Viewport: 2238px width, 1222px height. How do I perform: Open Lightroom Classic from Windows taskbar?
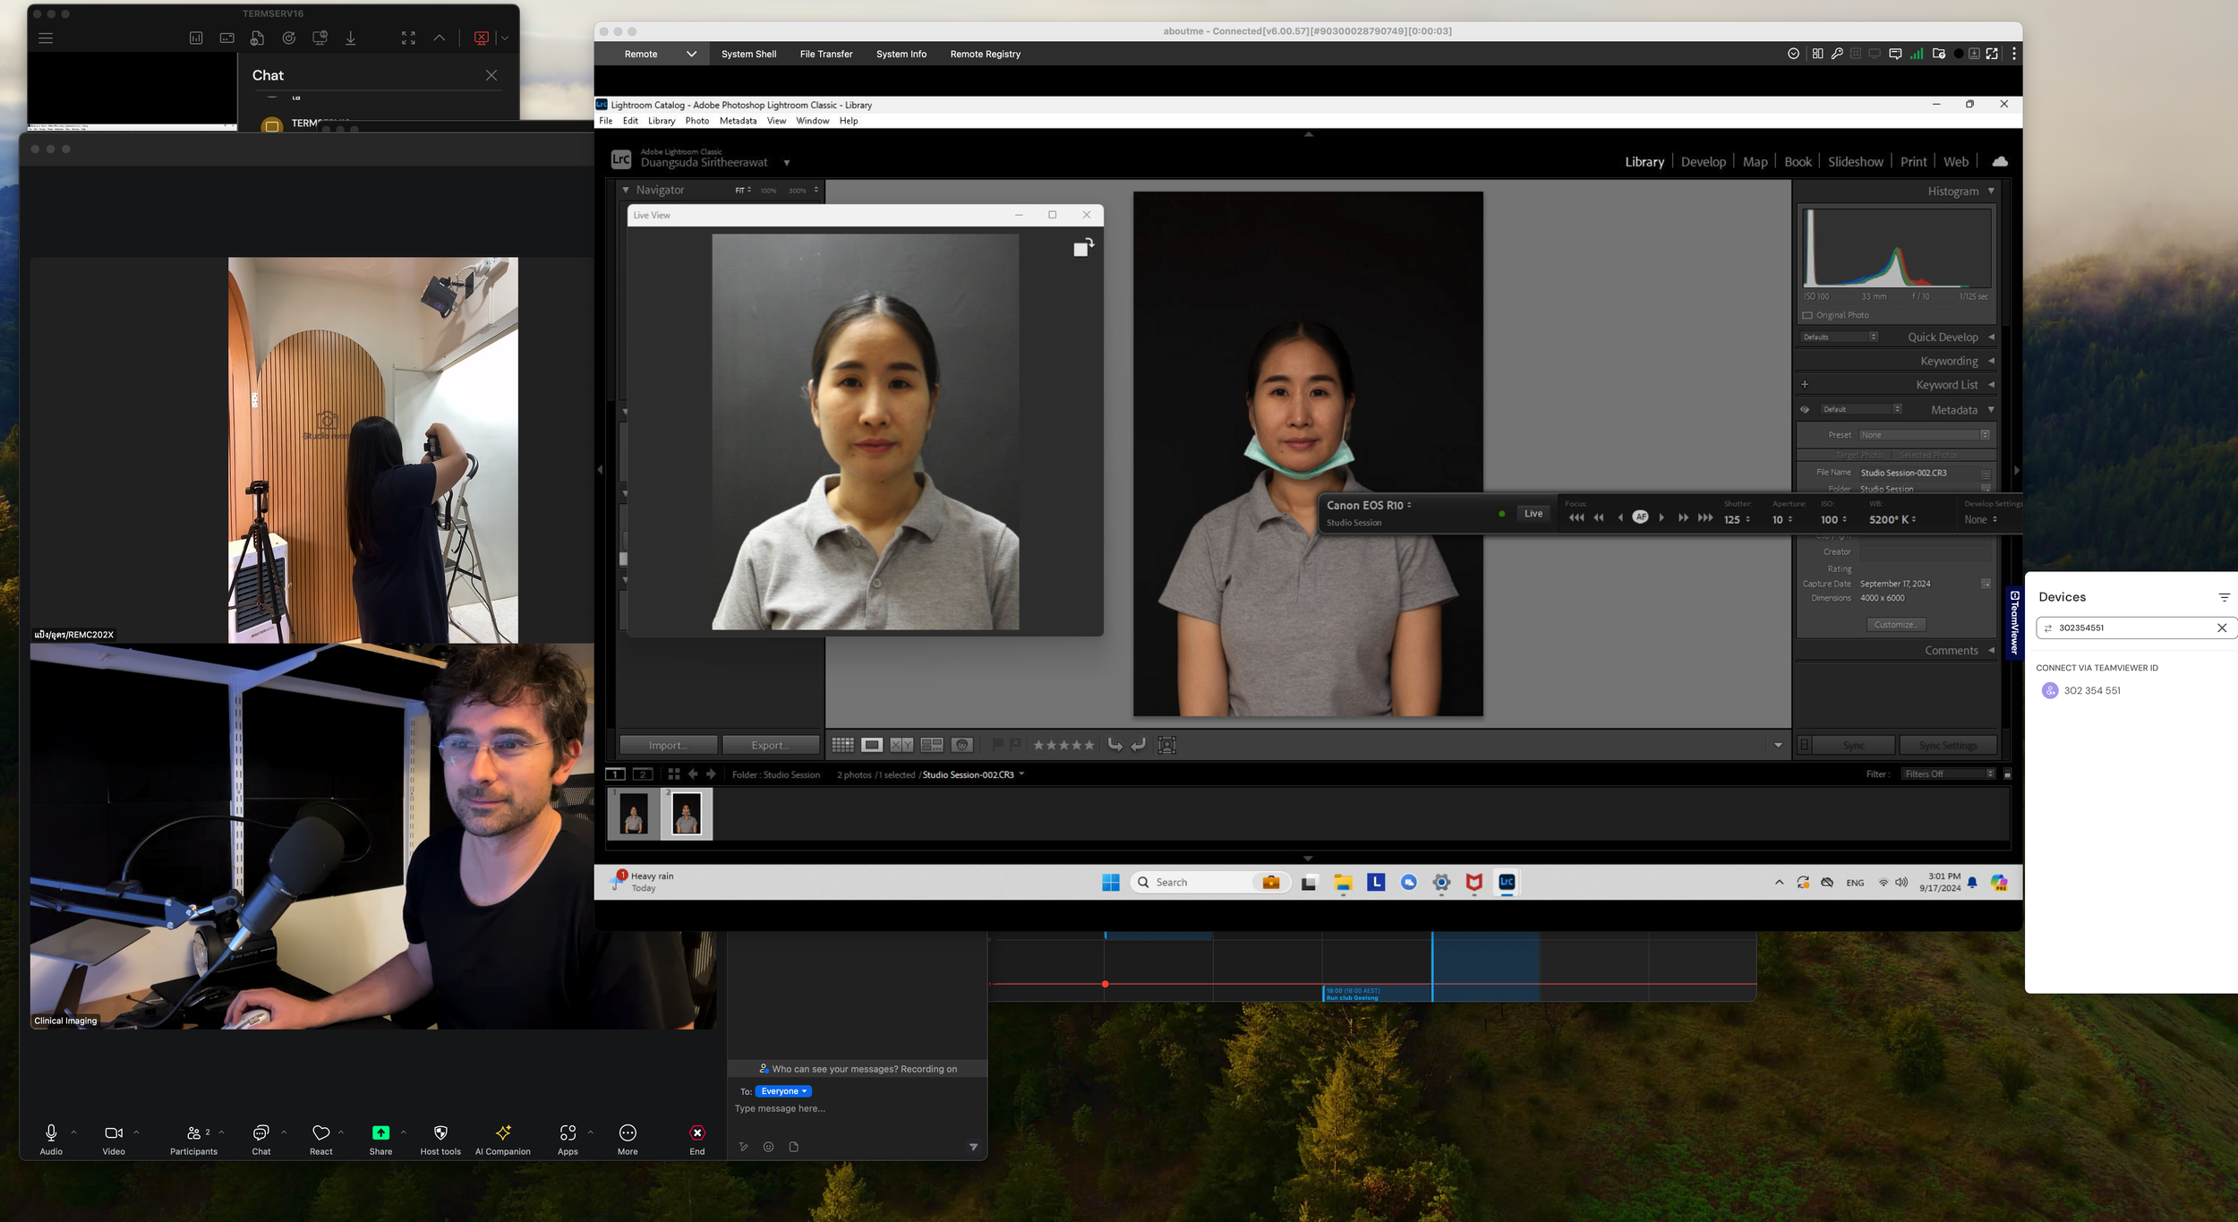point(1507,883)
